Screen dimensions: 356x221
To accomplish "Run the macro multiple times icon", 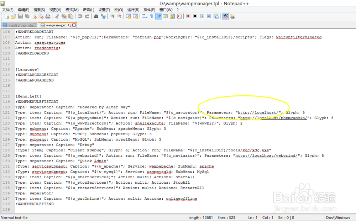I will click(209, 16).
